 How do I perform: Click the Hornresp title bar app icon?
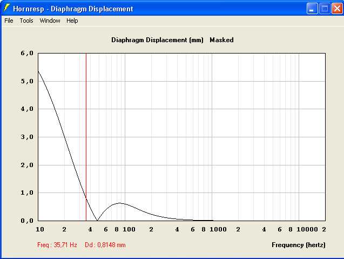7,9
